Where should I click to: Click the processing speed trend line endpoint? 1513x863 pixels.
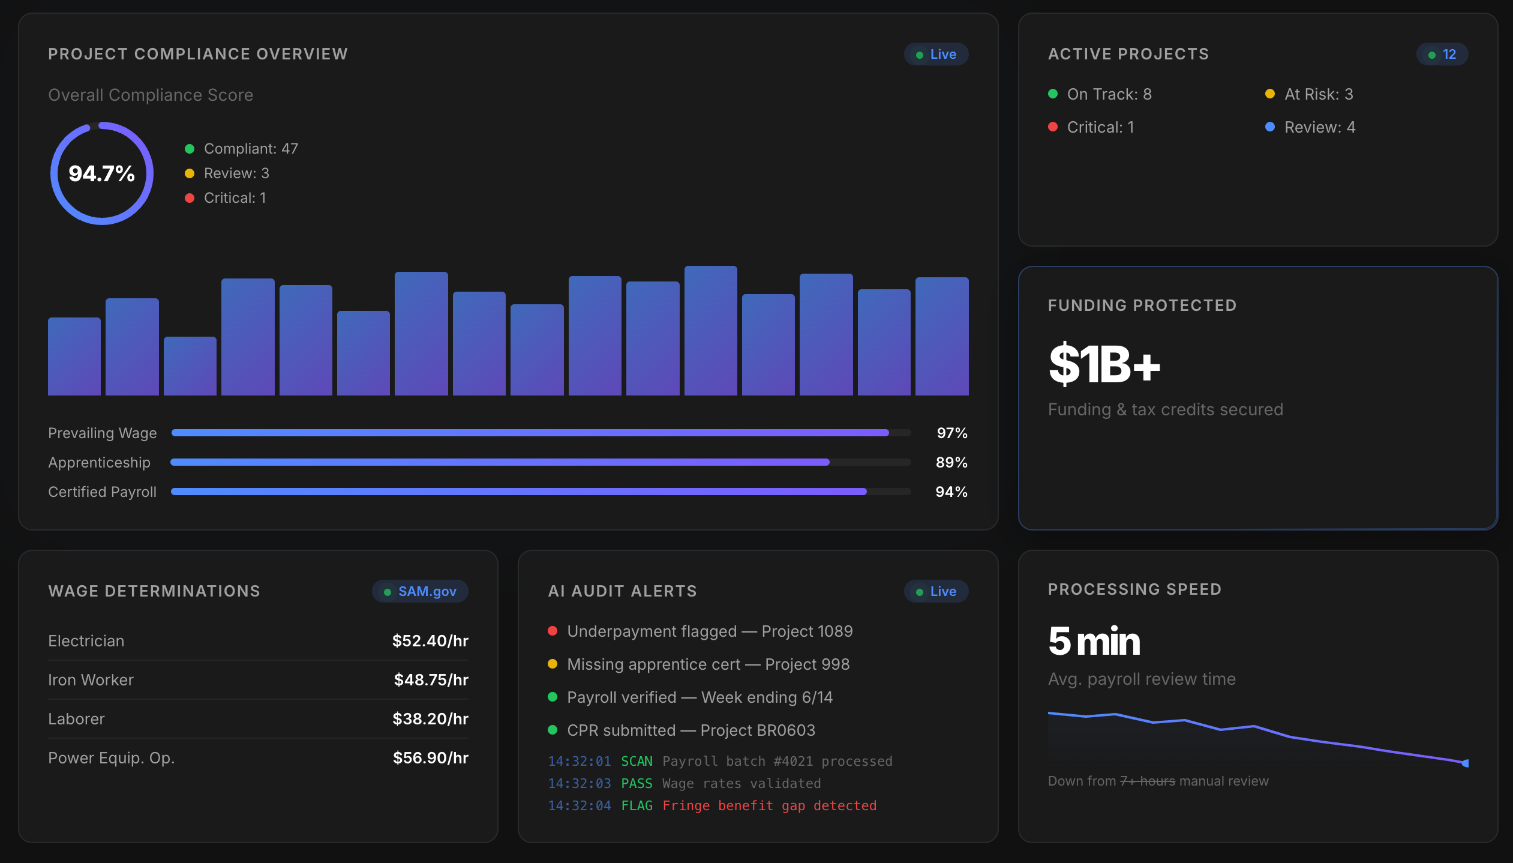point(1465,763)
